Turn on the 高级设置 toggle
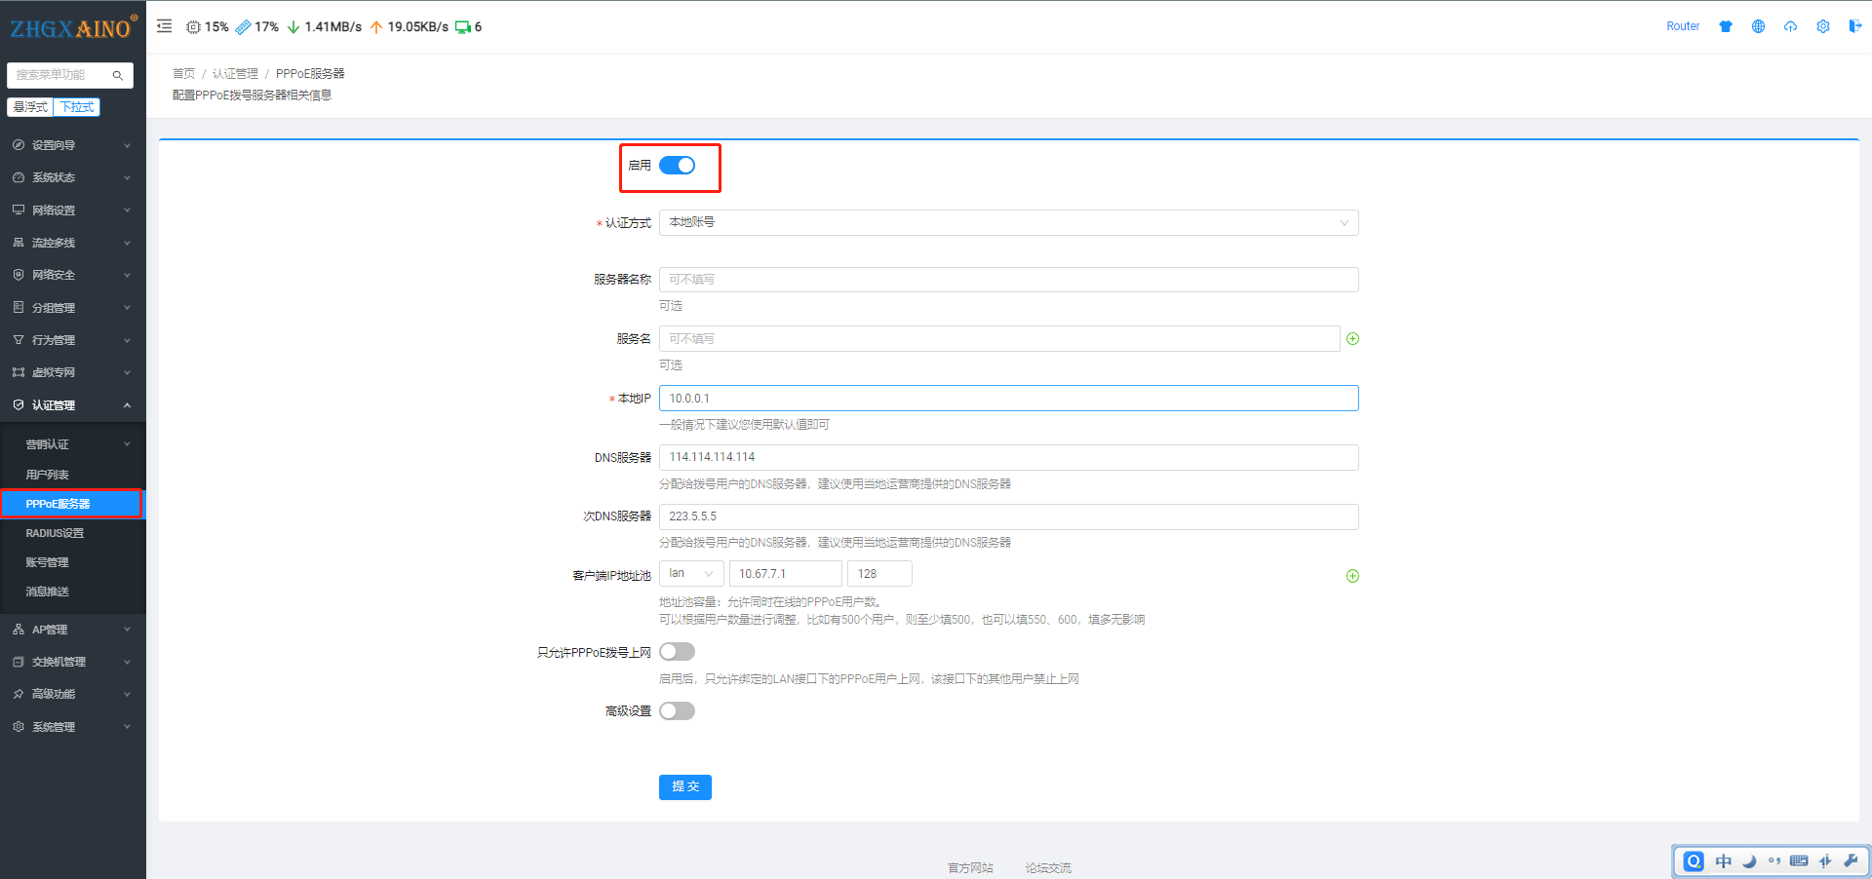Screen dimensions: 1872x879 point(677,711)
